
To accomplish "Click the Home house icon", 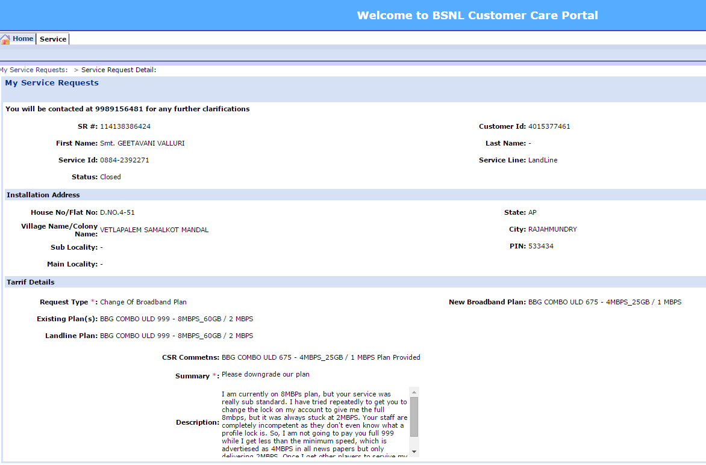I will point(5,39).
